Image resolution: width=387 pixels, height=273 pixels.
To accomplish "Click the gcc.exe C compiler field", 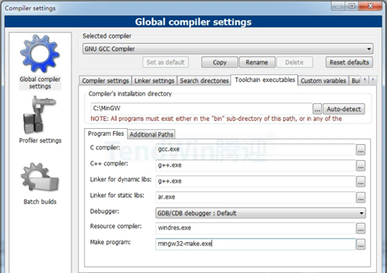I will point(255,149).
